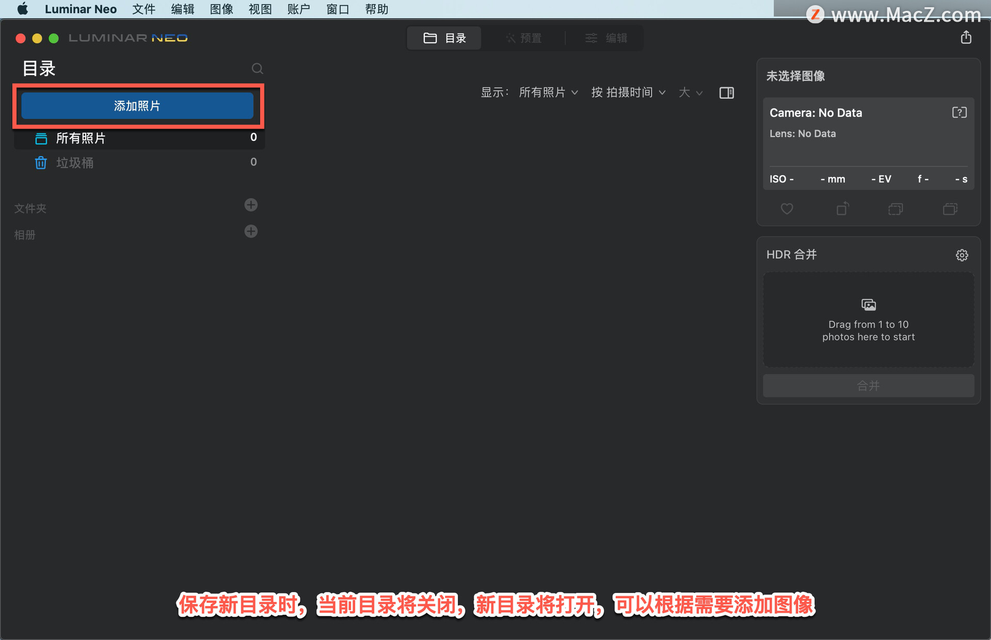Open the 编辑 menu in menu bar
The width and height of the screenshot is (991, 640).
(x=183, y=9)
